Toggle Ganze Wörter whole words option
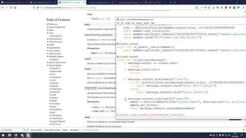The image size is (246, 138). coord(74,130)
